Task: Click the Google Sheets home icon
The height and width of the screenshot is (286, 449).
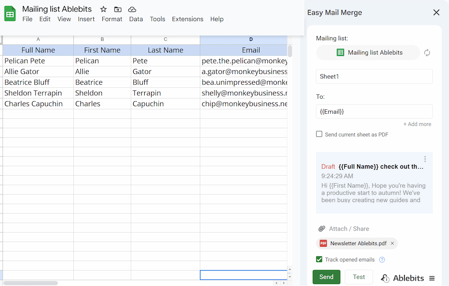Action: coord(10,14)
